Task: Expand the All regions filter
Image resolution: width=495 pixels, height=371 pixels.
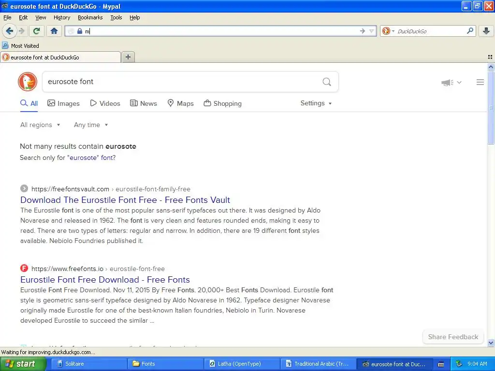Action: click(40, 125)
